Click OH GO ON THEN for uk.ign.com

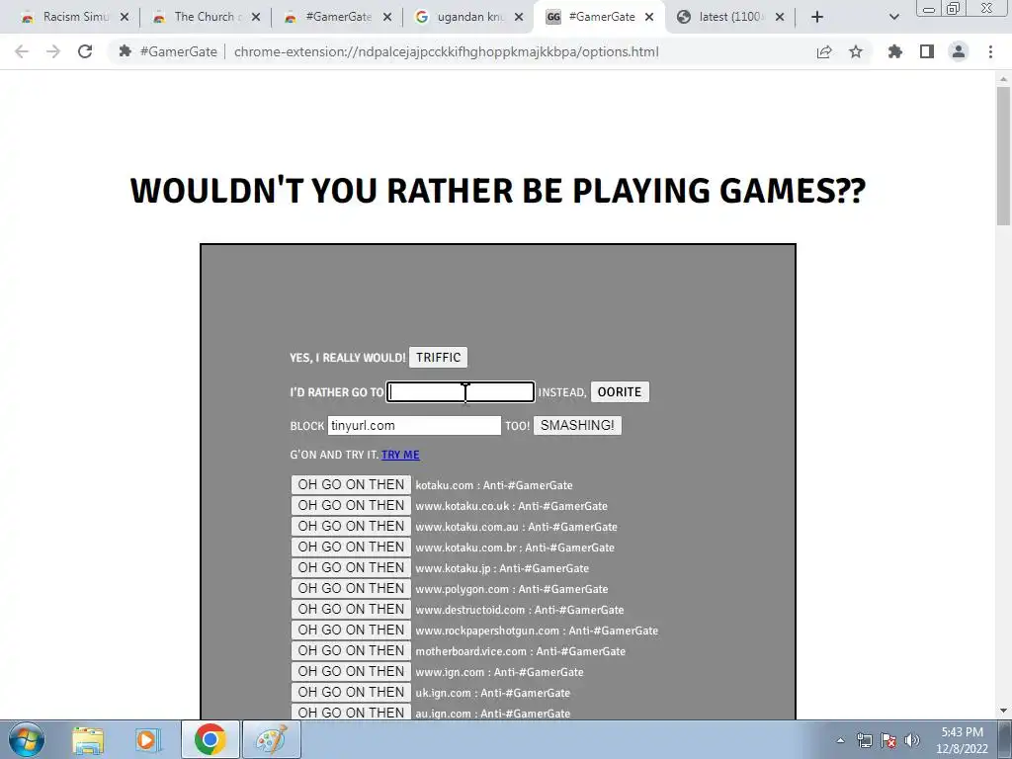click(351, 691)
